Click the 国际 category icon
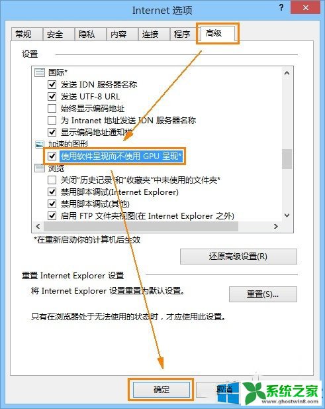 [x=40, y=72]
